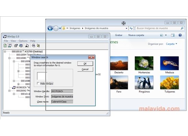Image resolution: width=188 pixels, height=136 pixels.
Task: Click the Window Text field
Action: pyautogui.click(x=62, y=97)
